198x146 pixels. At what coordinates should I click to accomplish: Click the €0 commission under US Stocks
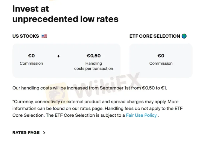(31, 56)
